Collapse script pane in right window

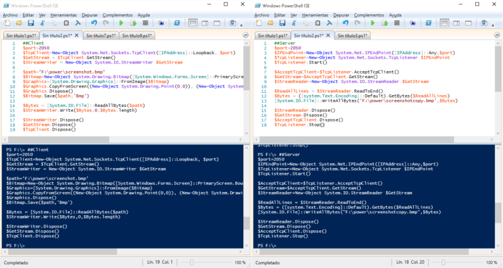pyautogui.click(x=497, y=35)
